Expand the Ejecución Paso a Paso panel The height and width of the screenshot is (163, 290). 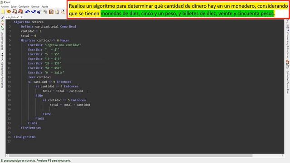288,82
